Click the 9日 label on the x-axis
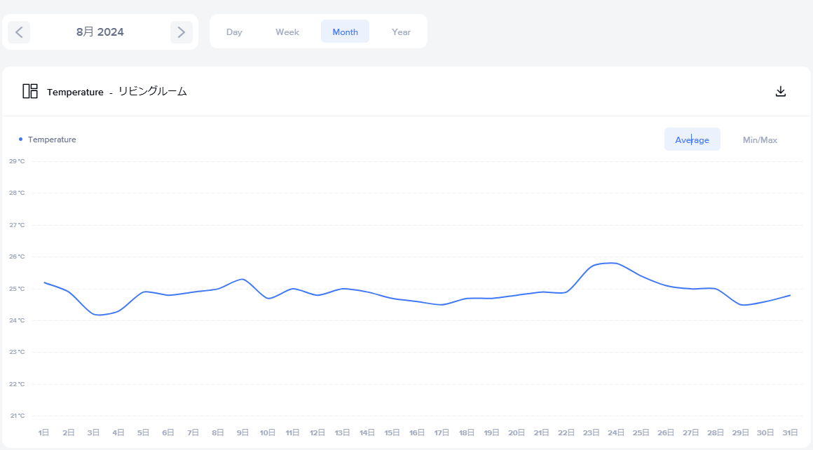Screen dimensions: 813x450 [242, 433]
